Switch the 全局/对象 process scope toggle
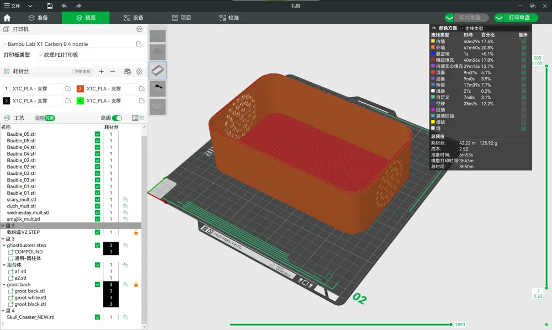 45,118
